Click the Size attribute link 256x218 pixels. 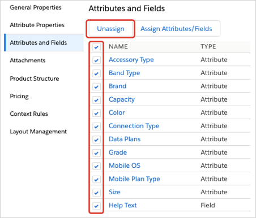coord(114,192)
